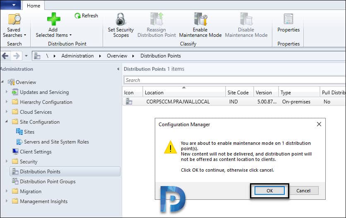Cancel the maintenance mode dialog
The height and width of the screenshot is (218, 346).
click(x=303, y=191)
